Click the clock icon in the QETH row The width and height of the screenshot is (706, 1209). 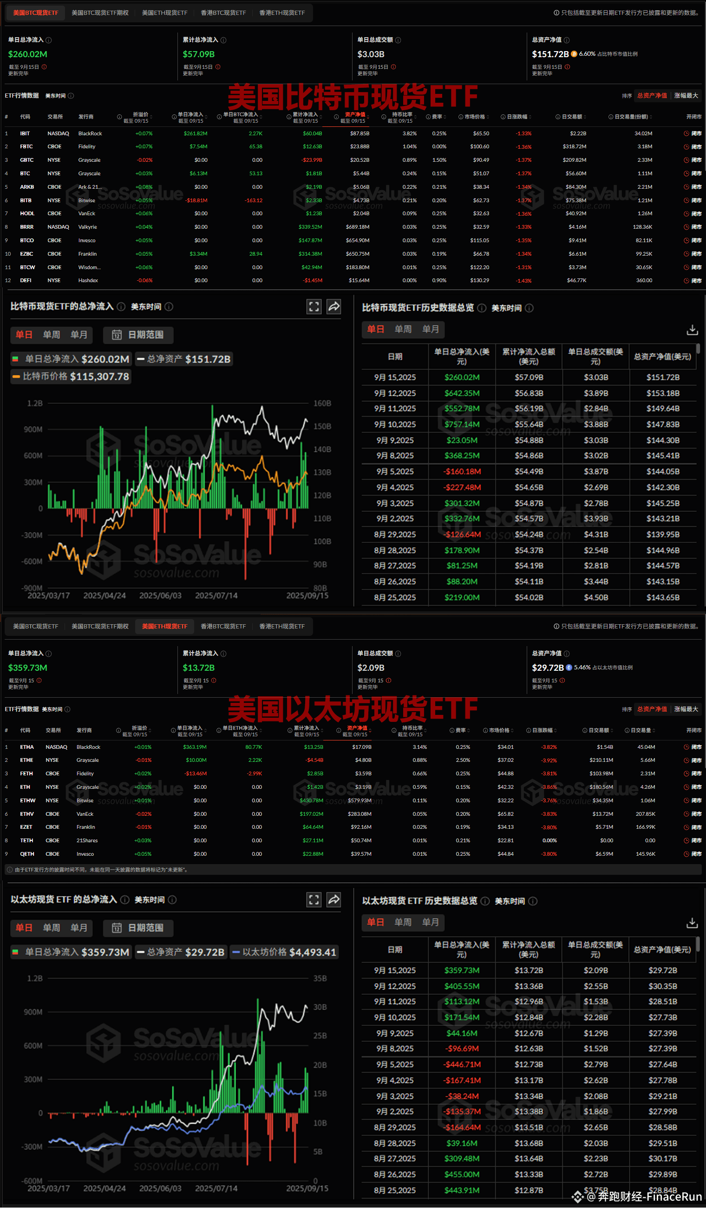[686, 854]
